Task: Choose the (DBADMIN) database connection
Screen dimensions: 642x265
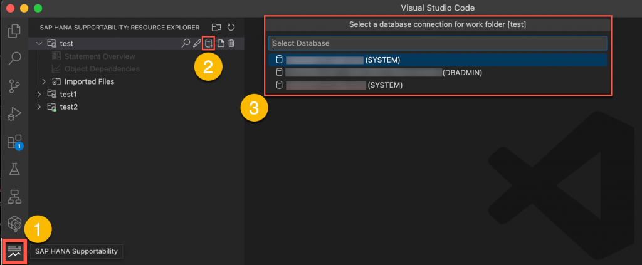Action: (437, 73)
